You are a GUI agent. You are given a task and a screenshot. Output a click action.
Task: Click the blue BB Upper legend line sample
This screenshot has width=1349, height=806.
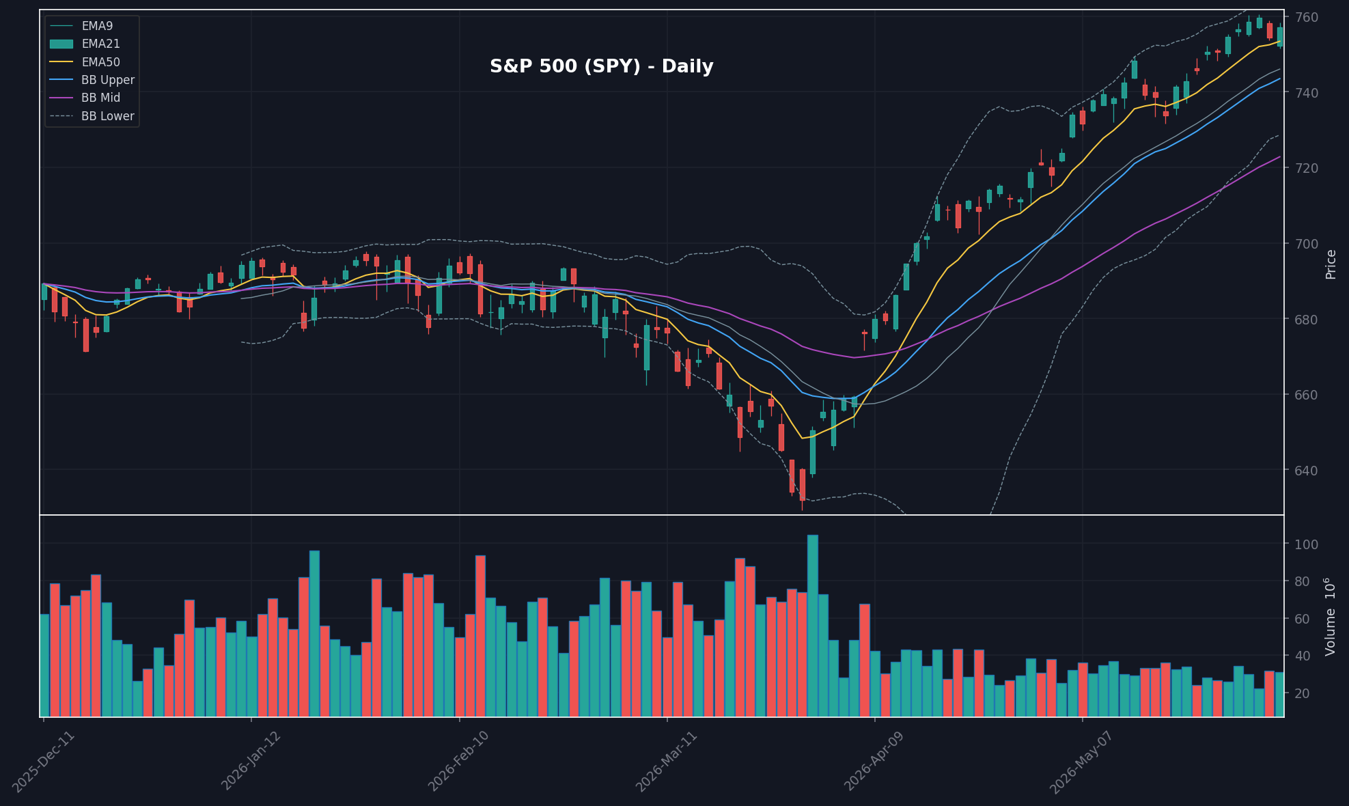pos(61,80)
